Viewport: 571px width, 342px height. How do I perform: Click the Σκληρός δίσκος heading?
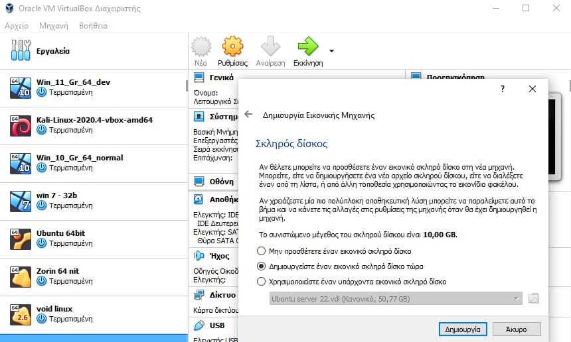click(291, 144)
